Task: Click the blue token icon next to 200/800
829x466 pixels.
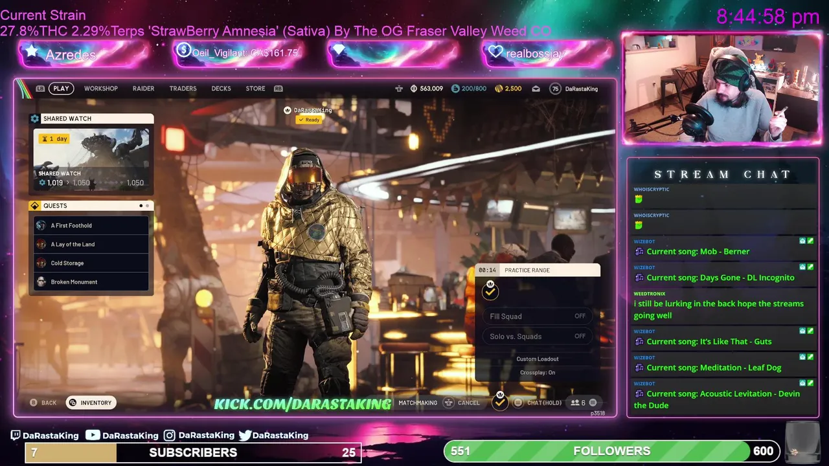Action: coord(455,89)
